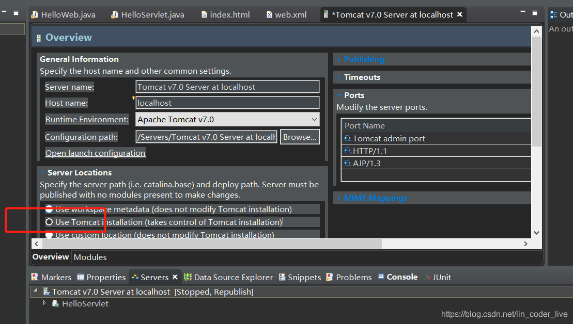Collapse the Ports section

click(339, 95)
